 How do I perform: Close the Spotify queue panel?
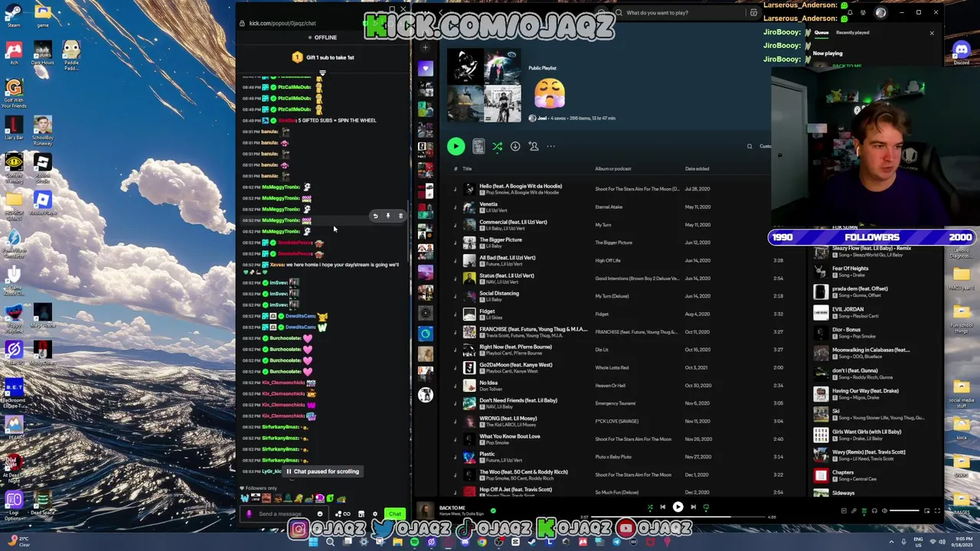(932, 33)
